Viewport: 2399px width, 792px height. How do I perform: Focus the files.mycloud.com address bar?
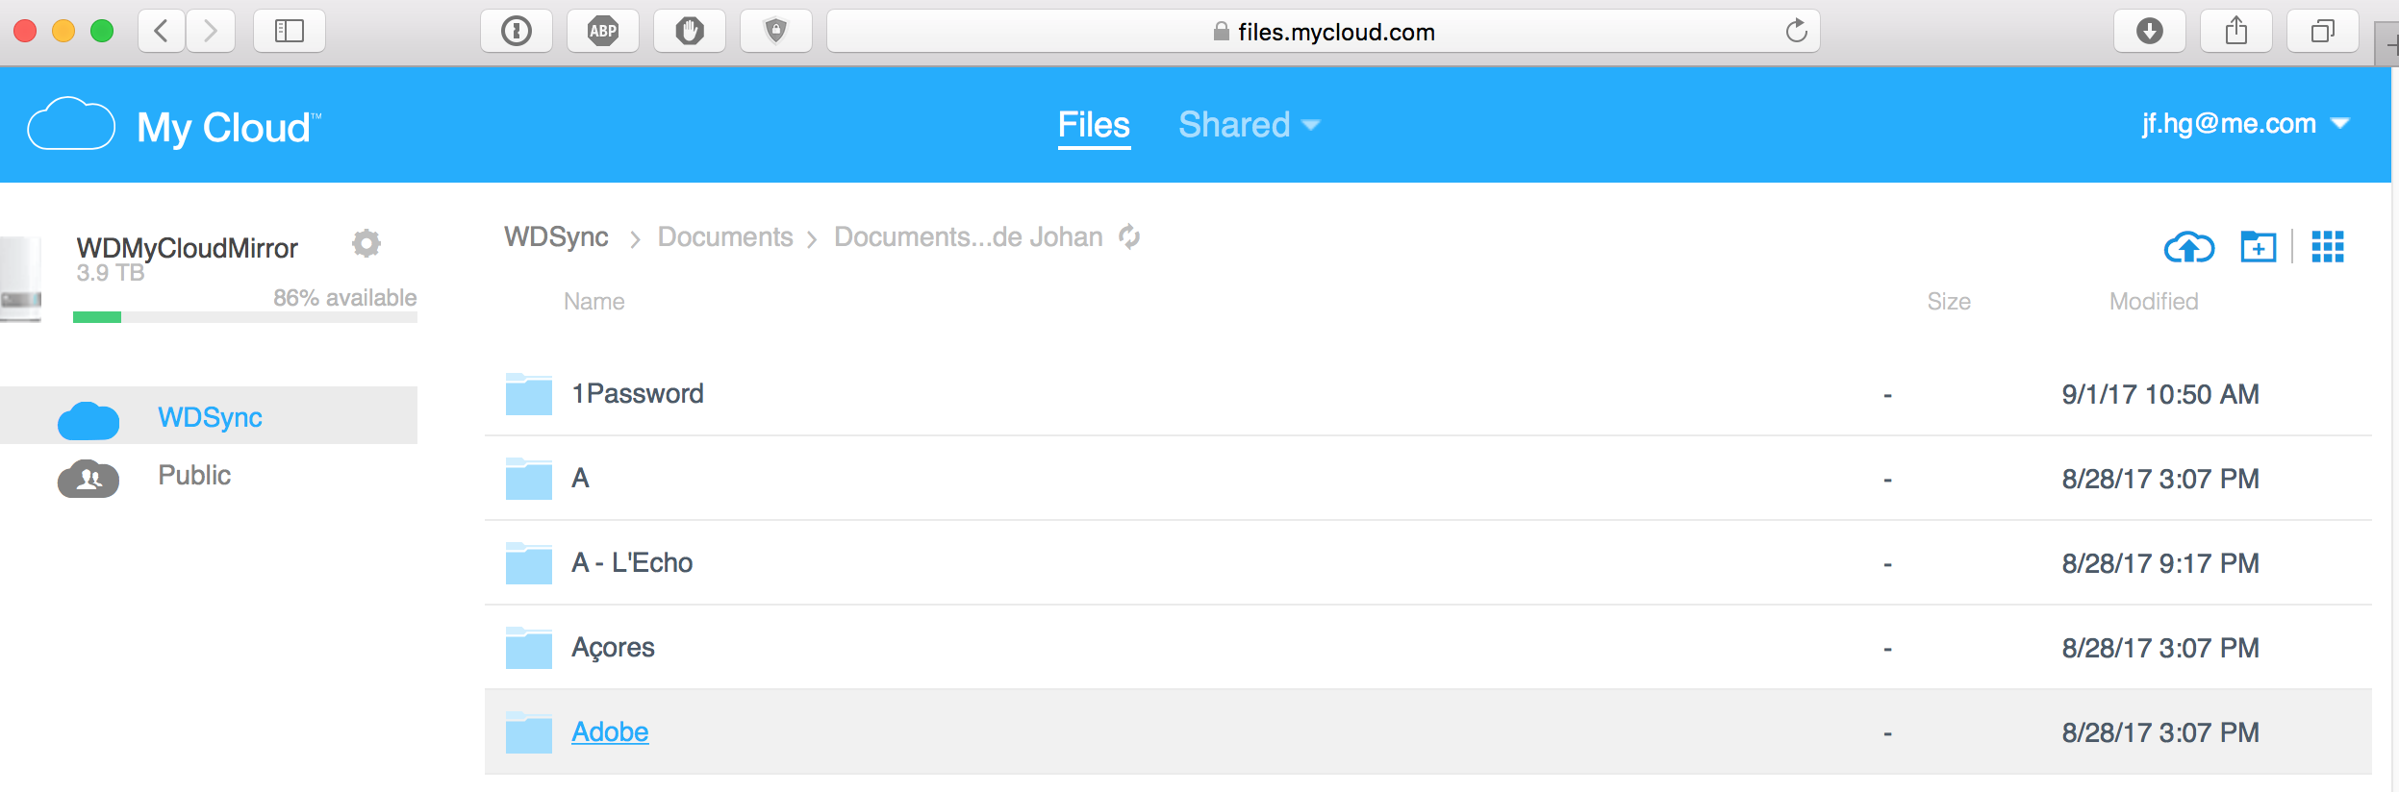point(1323,32)
